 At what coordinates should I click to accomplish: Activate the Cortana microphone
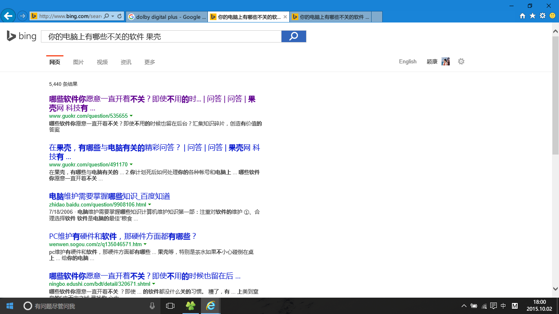click(x=152, y=306)
